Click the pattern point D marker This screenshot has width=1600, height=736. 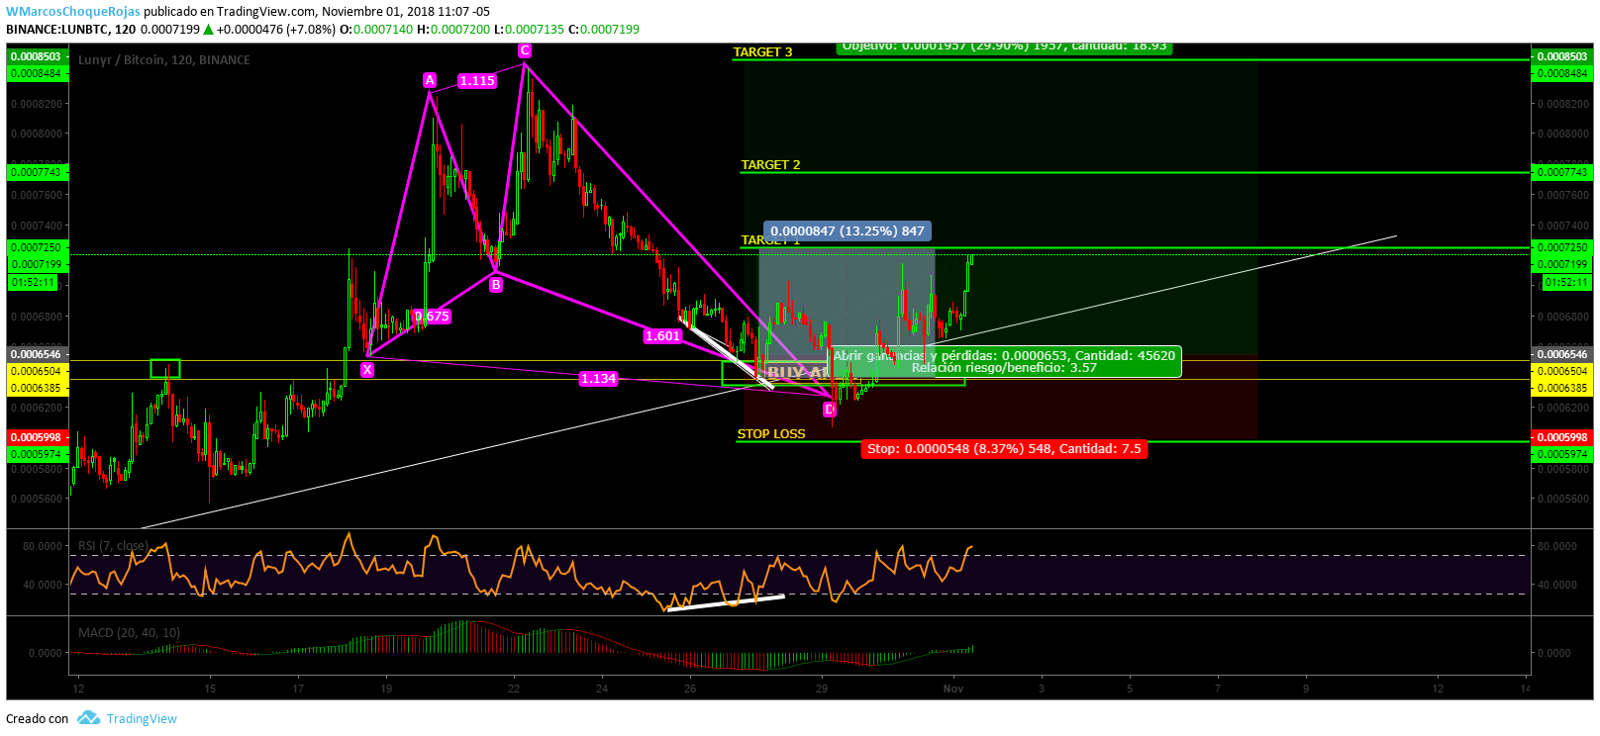pos(830,410)
